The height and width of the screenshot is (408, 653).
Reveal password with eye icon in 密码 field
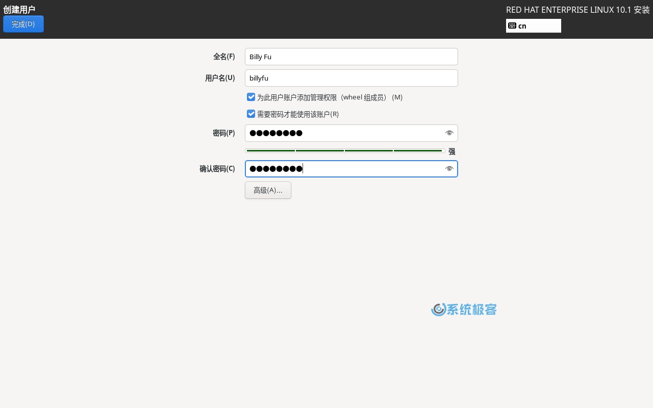(449, 133)
